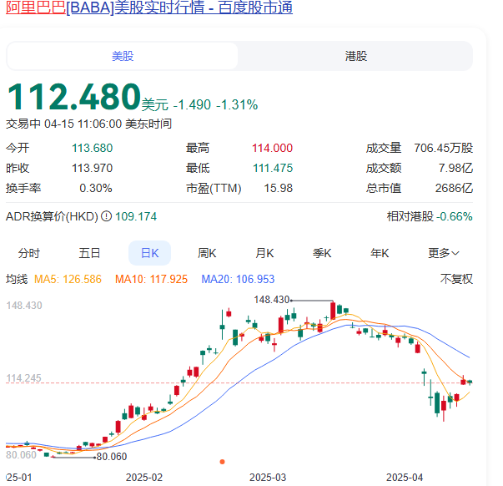Viewport: 503px width, 486px height.
Task: Click the orange event dot on chart timeline
Action: (x=222, y=462)
